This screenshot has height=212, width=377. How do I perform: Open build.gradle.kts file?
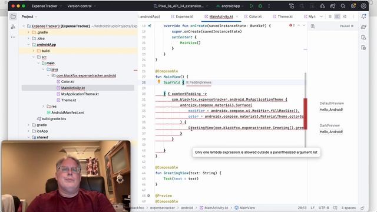tap(51, 119)
